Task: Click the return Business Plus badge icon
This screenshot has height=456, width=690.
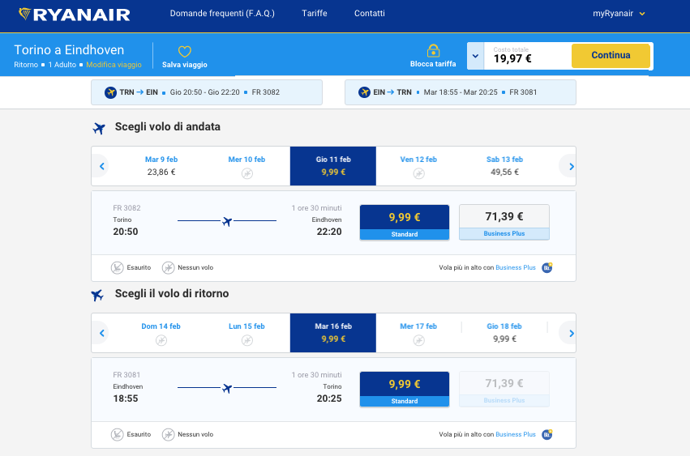Action: point(547,434)
